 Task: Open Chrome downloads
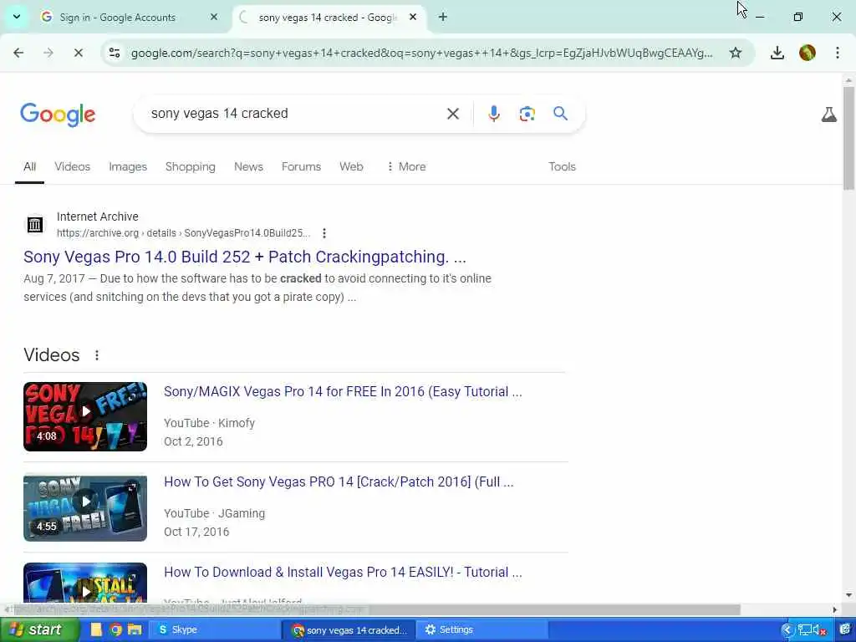tap(777, 53)
